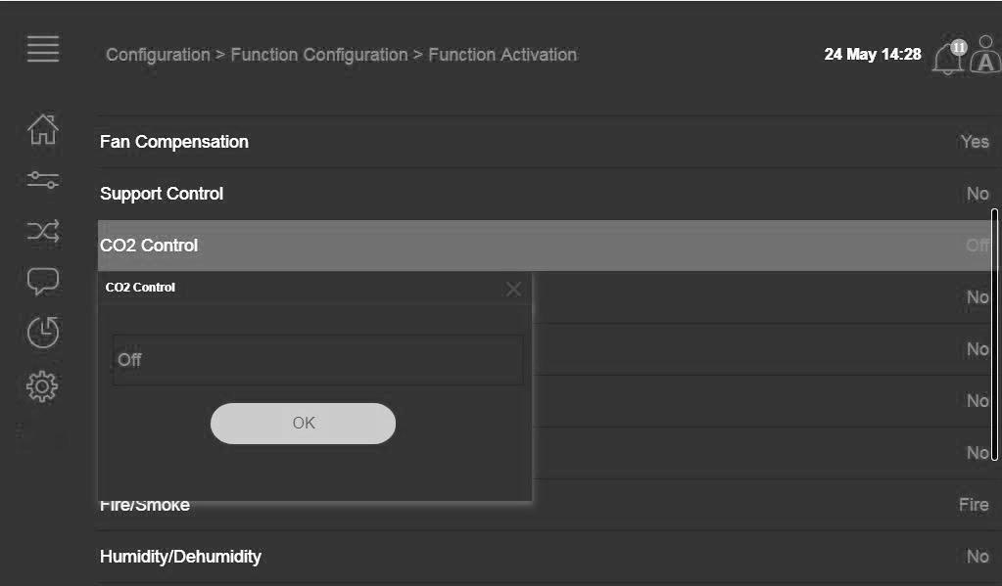Toggle Humidity/Dehumidity No value
Screen dimensions: 1002x586
click(x=978, y=556)
